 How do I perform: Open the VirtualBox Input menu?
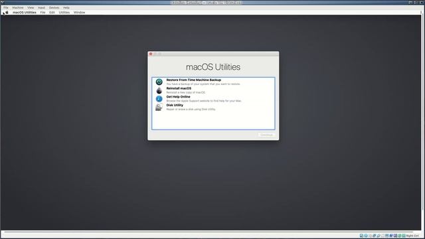41,7
